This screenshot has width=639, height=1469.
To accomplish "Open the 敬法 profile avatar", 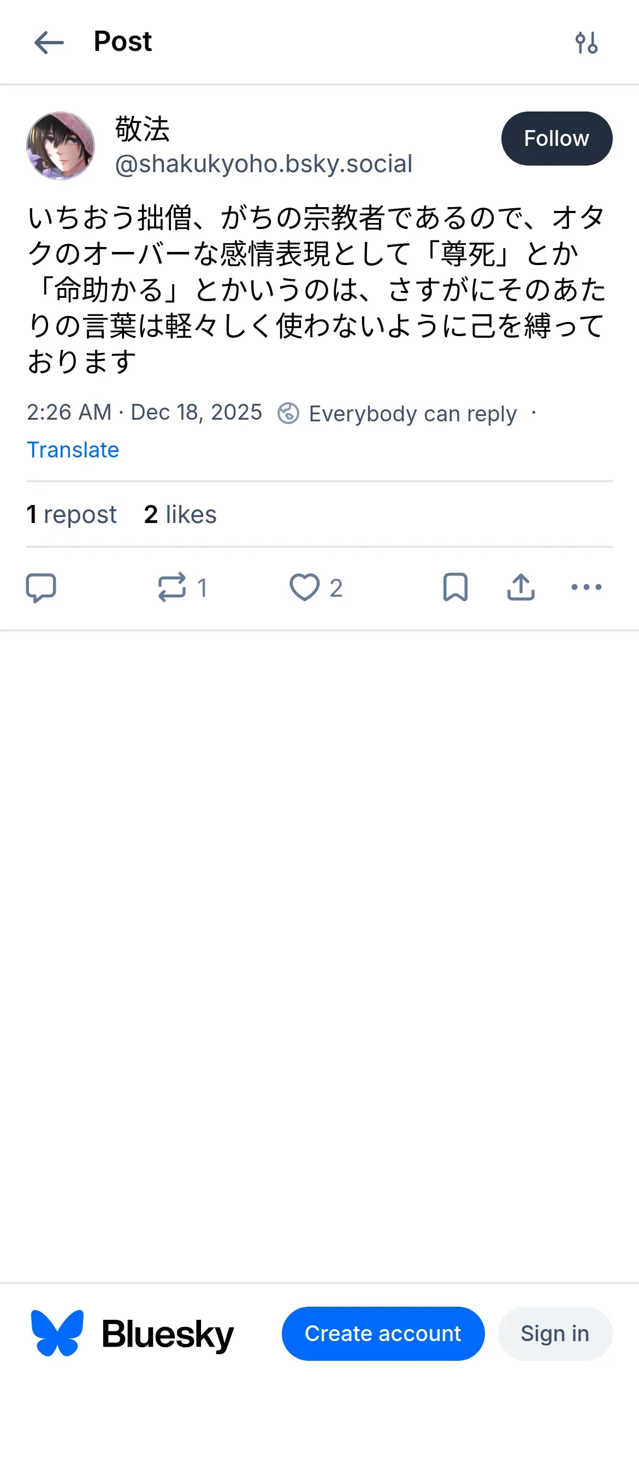I will 61,146.
